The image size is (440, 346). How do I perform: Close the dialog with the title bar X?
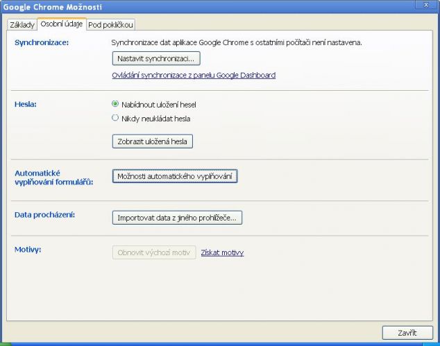[x=426, y=5]
